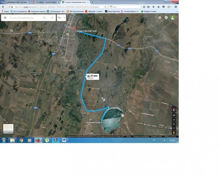Switch to the гугл карты Яндекс tab
Viewport: 220px width, 176px height.
(46, 2)
